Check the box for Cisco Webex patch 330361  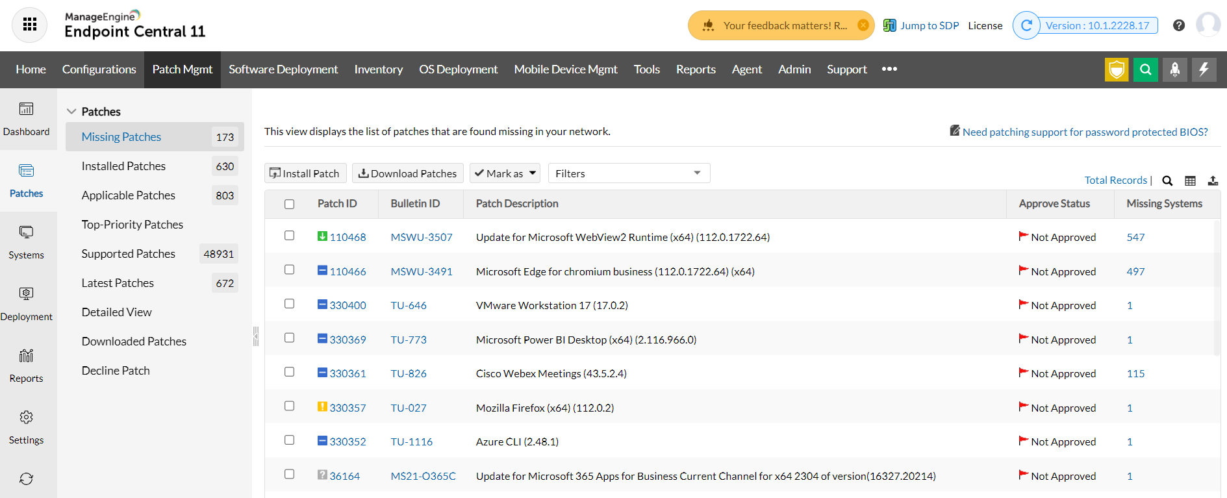[290, 372]
